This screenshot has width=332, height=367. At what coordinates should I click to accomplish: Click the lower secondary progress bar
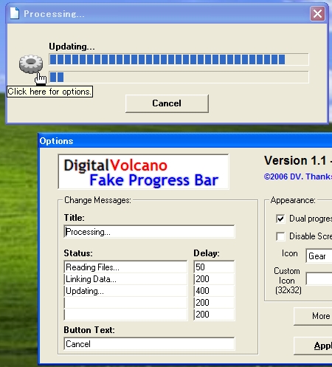coord(179,77)
